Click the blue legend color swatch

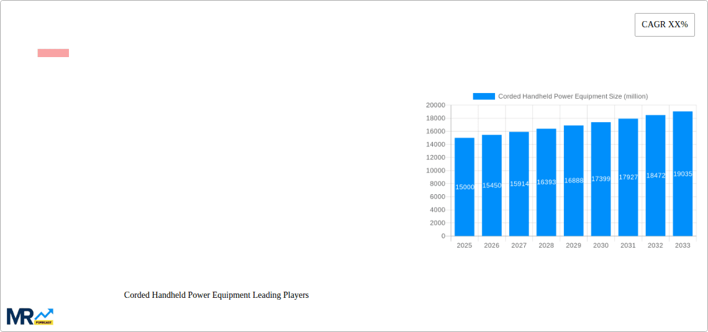[484, 97]
